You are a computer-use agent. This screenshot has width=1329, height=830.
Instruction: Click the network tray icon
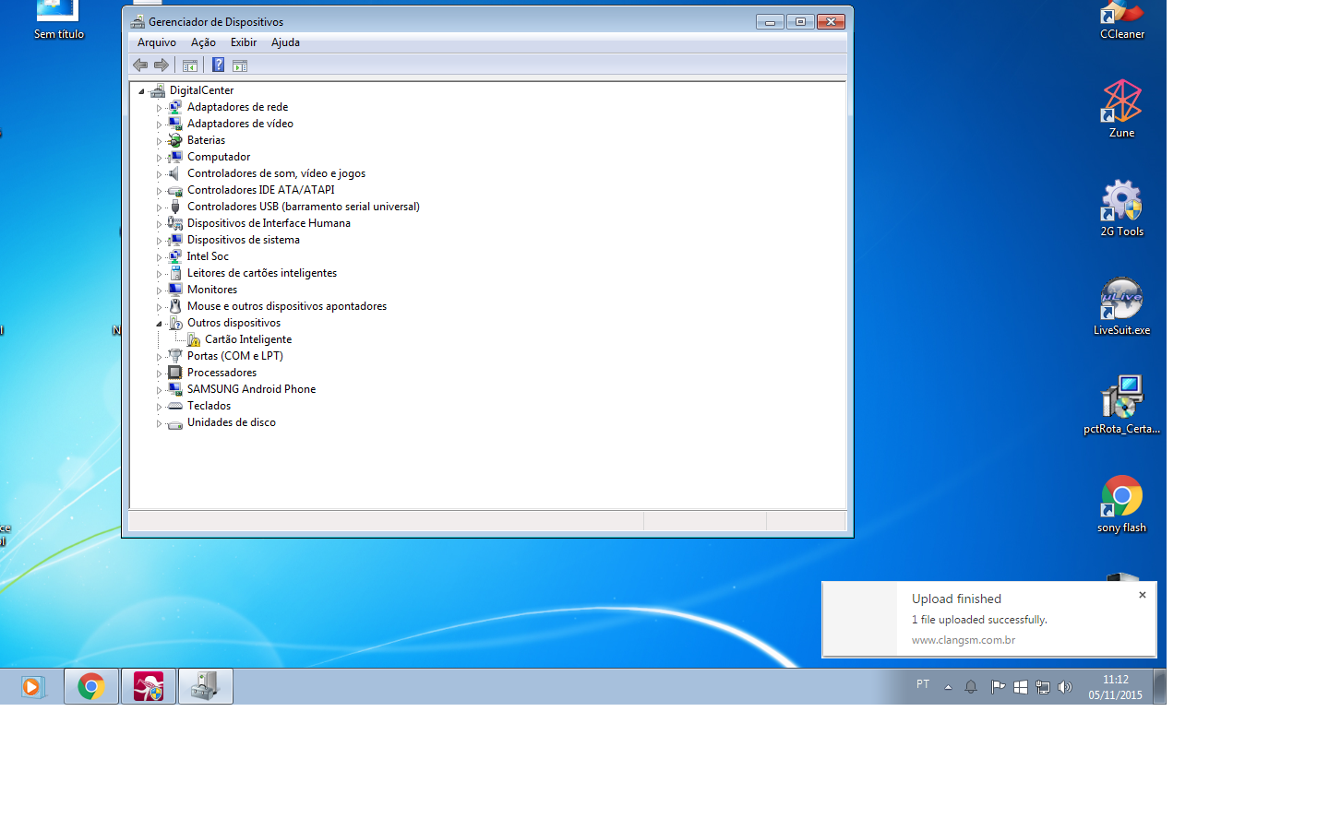(1043, 687)
